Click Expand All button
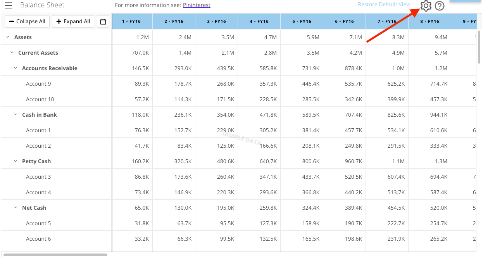 pos(73,22)
